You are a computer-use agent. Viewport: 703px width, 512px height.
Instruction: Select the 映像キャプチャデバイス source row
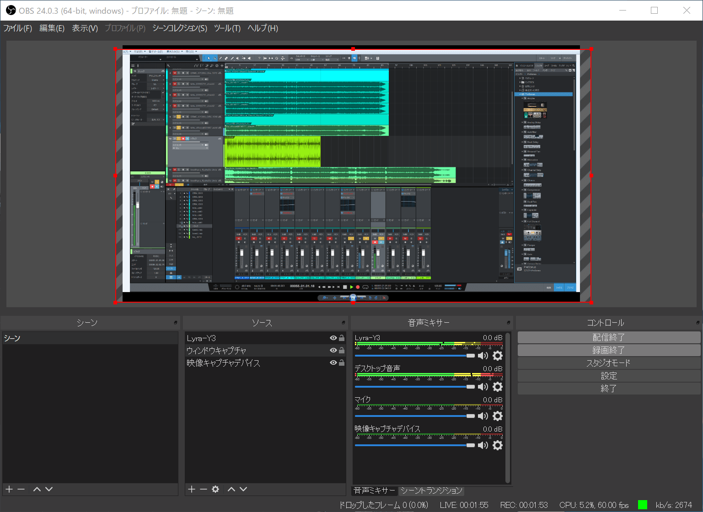click(265, 363)
